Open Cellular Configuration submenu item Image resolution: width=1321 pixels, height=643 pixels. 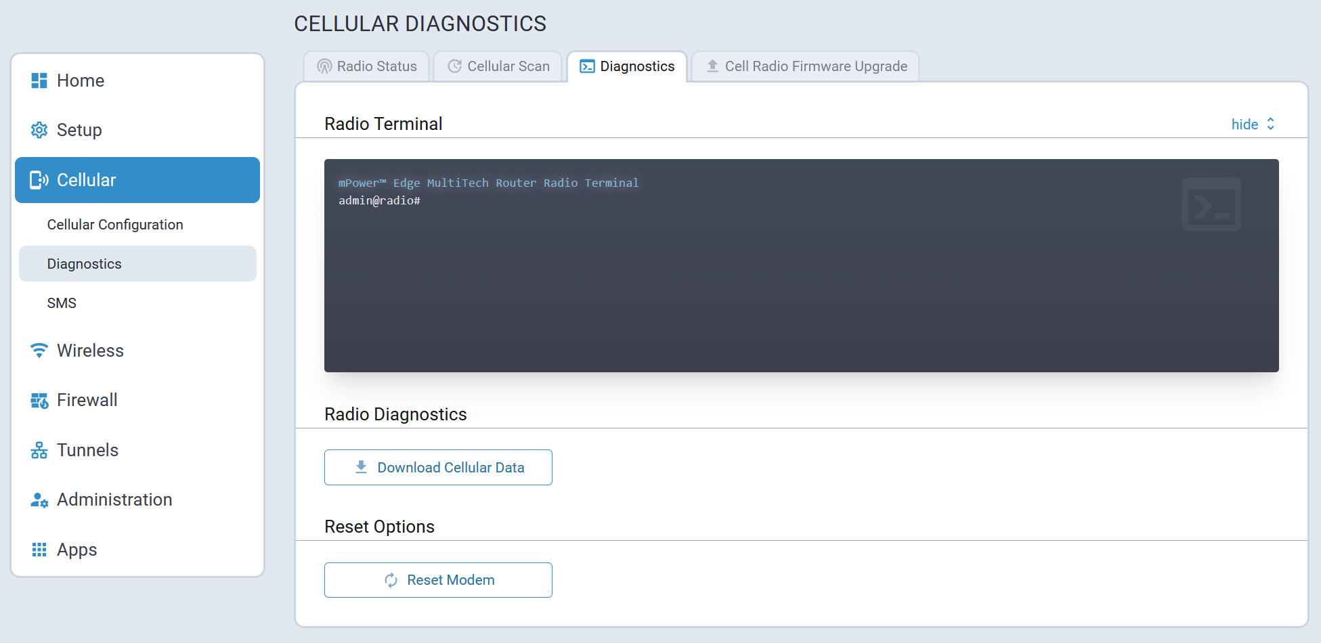coord(115,225)
